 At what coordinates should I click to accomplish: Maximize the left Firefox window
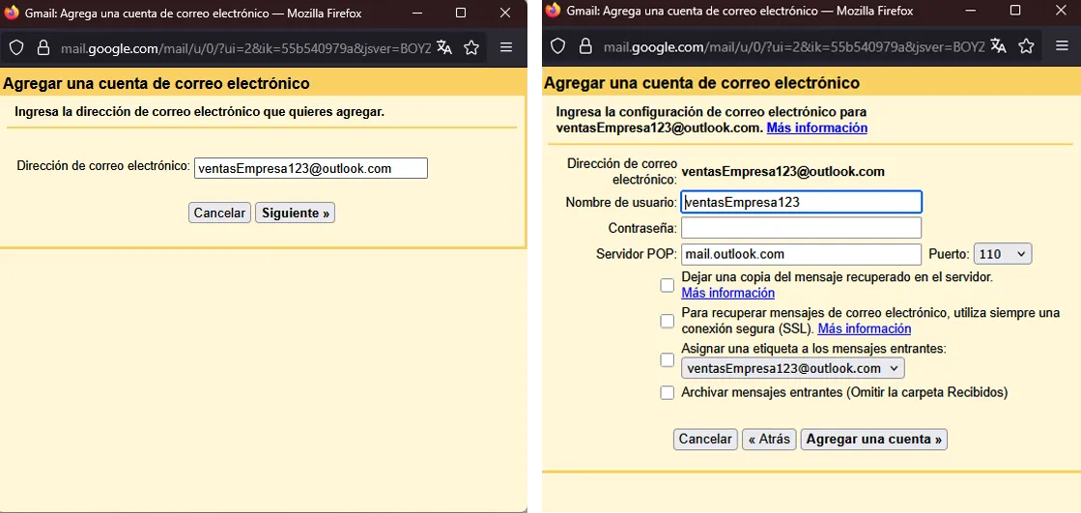[461, 14]
